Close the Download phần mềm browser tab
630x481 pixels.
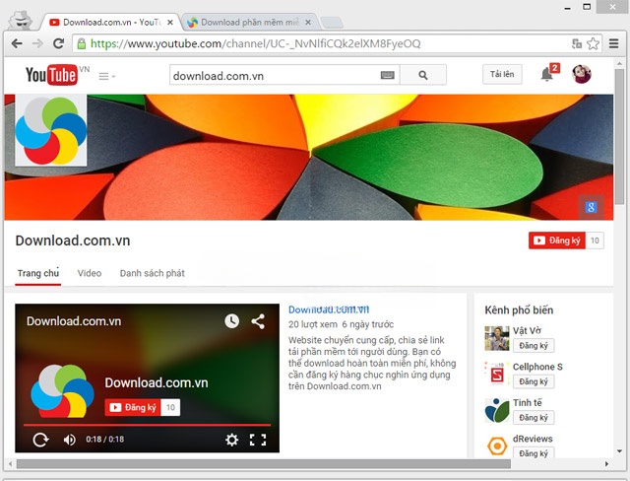click(308, 23)
